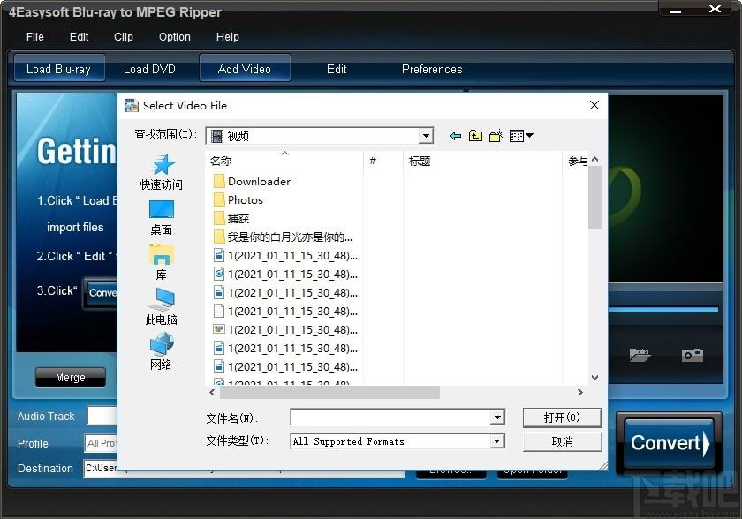Select the 捕获 folder

[x=231, y=218]
